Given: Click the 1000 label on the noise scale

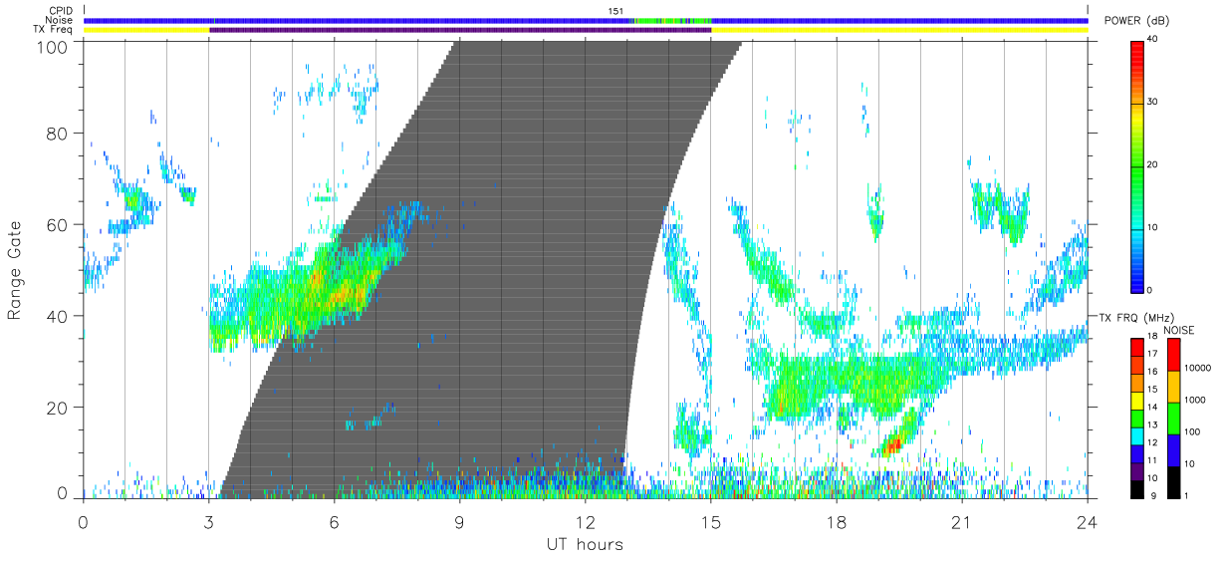Looking at the screenshot, I should 1194,400.
